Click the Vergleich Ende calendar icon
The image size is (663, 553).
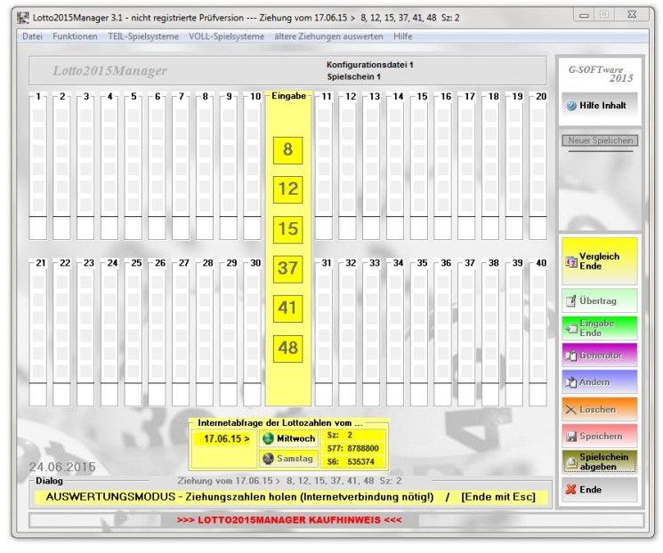tap(570, 262)
